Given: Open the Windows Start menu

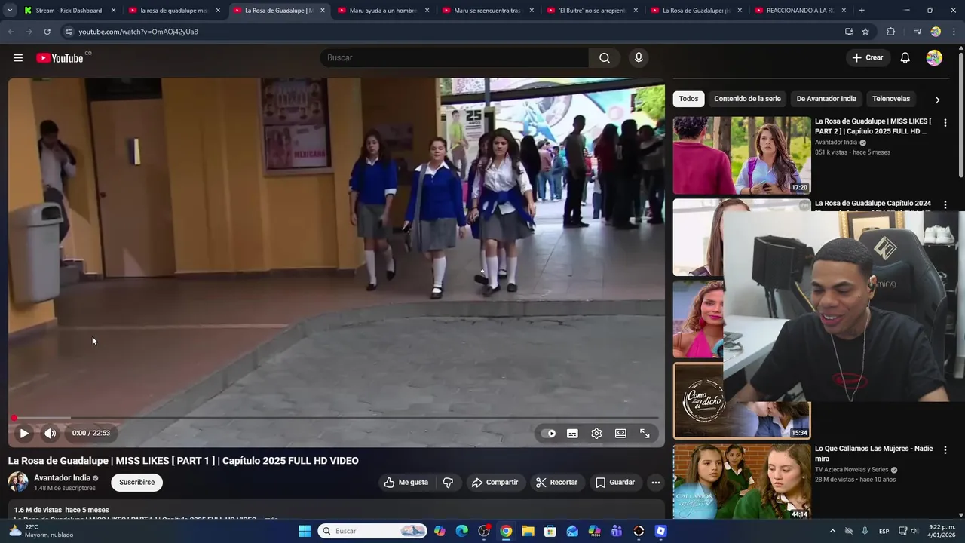Looking at the screenshot, I should pos(305,532).
